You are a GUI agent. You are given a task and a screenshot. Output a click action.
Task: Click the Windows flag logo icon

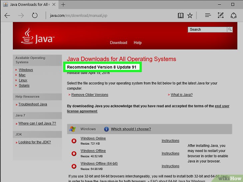(72, 129)
